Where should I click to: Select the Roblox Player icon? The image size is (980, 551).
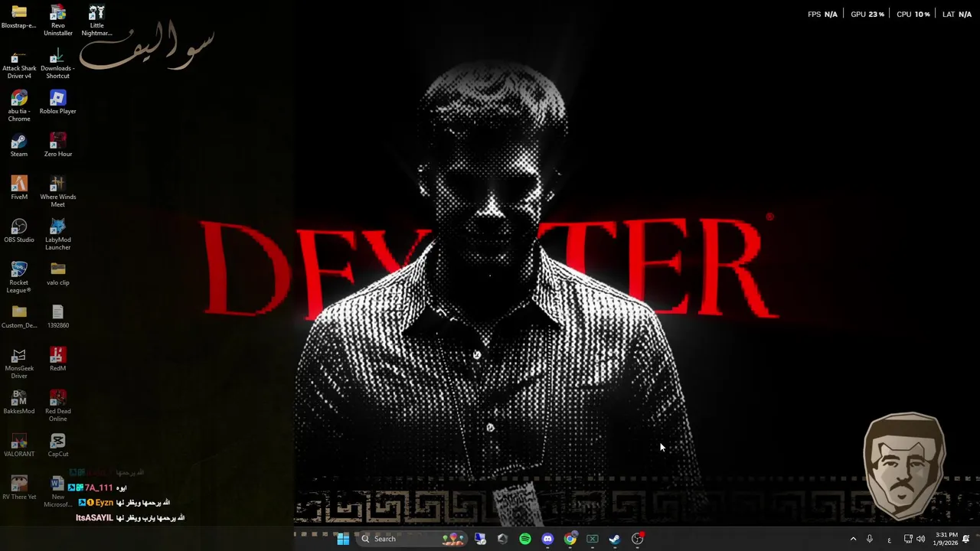[x=58, y=103]
